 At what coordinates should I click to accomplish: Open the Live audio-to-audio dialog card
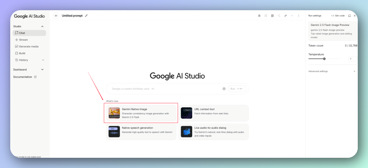213,132
